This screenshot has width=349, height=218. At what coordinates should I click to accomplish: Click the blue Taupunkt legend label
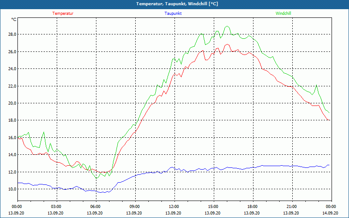pos(173,14)
